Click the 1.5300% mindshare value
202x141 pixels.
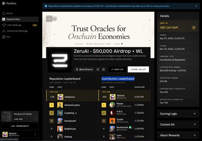[x=139, y=105]
